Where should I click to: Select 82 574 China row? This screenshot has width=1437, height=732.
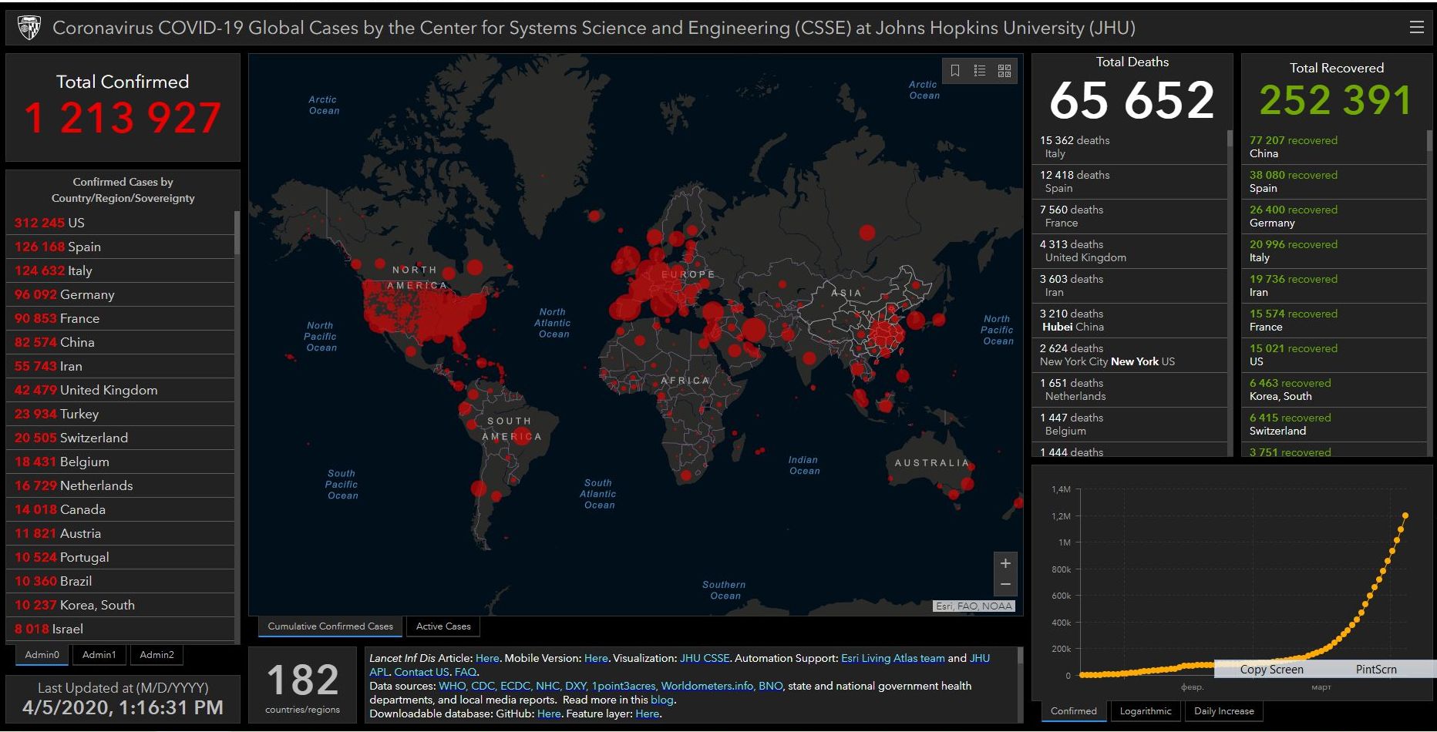click(120, 342)
